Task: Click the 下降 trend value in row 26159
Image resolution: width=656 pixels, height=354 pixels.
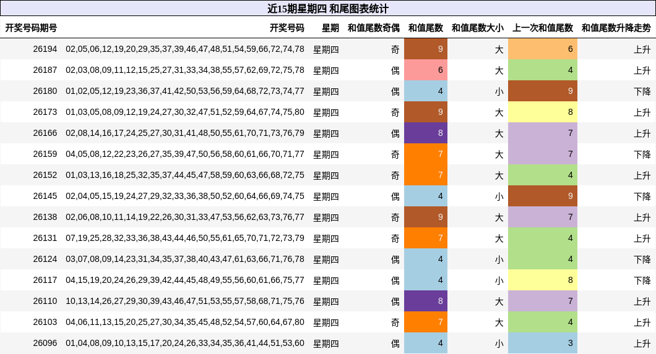Action: (x=642, y=154)
